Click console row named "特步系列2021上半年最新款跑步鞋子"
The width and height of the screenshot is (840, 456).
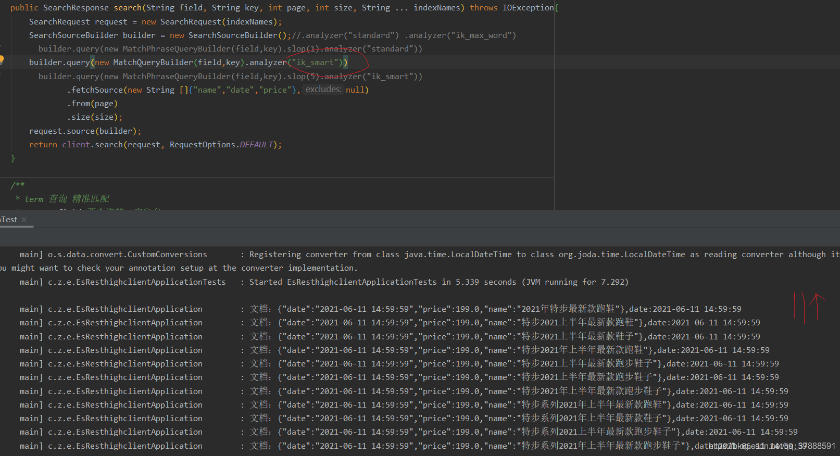click(x=409, y=432)
